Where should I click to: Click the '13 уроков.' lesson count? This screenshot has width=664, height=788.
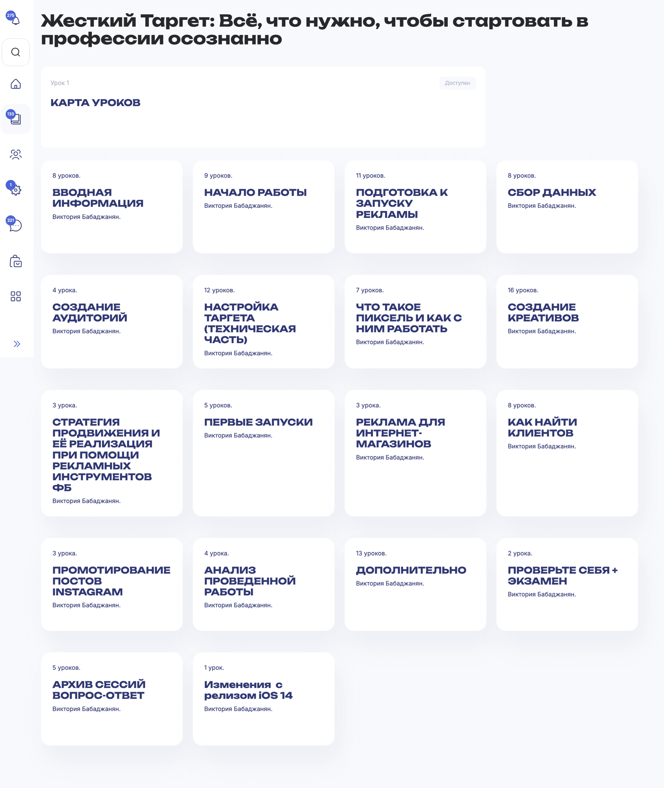point(371,553)
